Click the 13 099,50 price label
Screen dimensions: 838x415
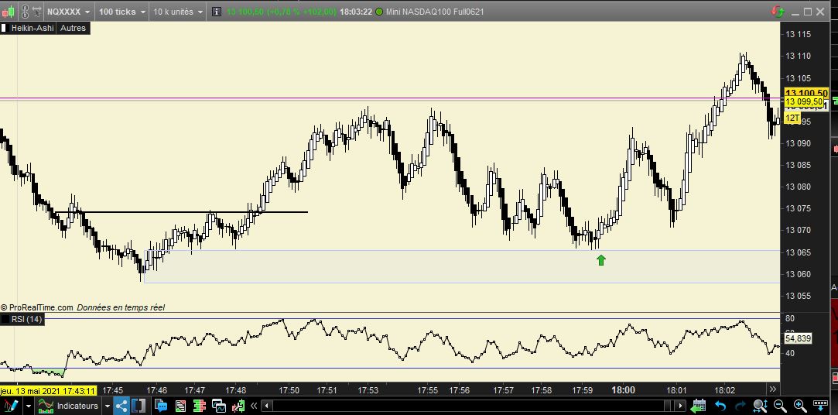pyautogui.click(x=804, y=101)
